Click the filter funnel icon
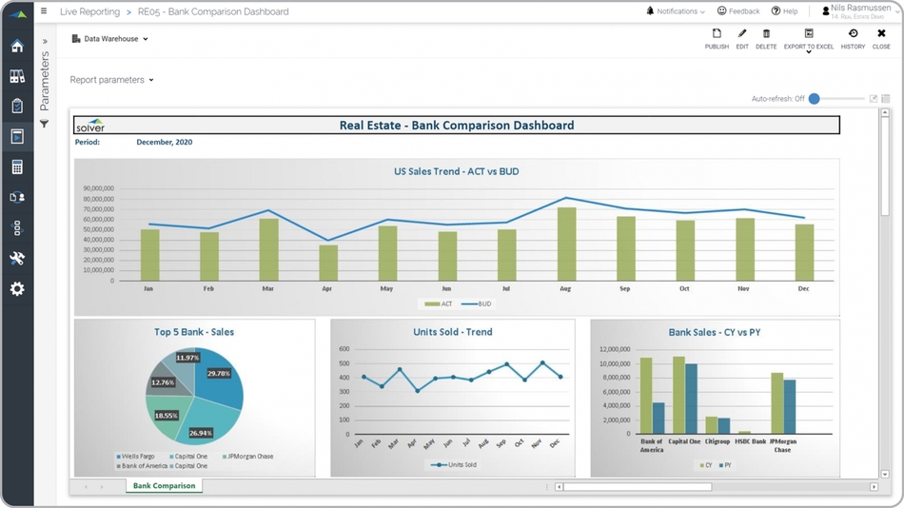Viewport: 904px width, 508px height. [44, 124]
